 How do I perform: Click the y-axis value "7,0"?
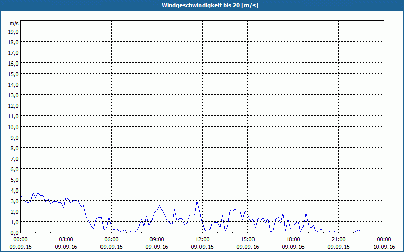pos(15,159)
